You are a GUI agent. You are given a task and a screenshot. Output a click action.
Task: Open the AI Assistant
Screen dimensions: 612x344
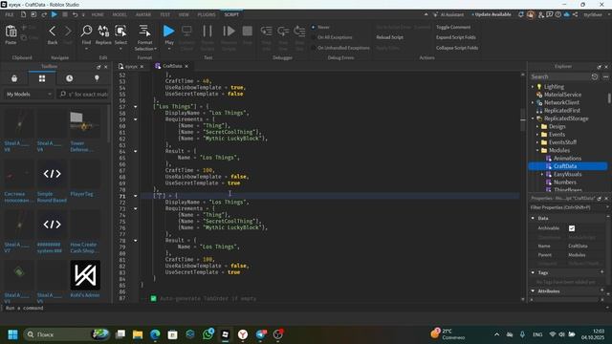pos(448,14)
